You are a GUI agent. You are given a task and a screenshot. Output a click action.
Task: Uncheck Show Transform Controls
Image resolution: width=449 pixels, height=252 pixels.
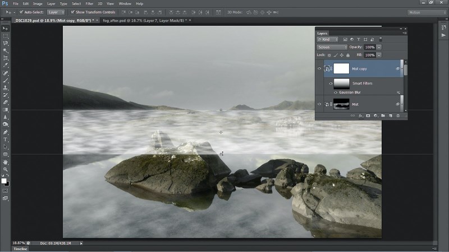pos(72,12)
